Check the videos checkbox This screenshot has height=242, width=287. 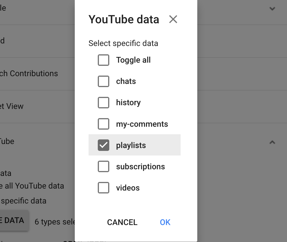pyautogui.click(x=104, y=188)
